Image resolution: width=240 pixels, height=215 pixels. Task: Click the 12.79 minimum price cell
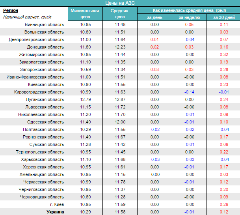point(85,99)
